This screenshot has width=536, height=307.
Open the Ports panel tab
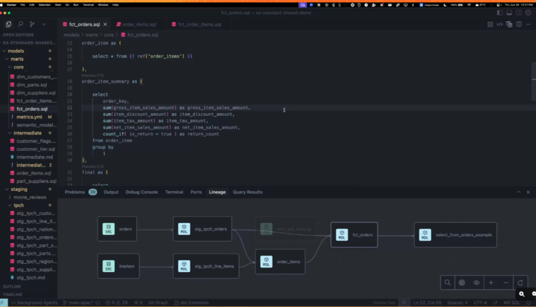pyautogui.click(x=196, y=192)
